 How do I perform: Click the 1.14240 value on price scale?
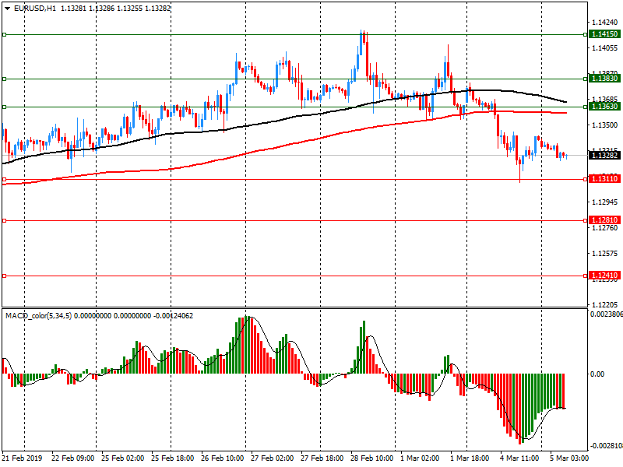(x=604, y=23)
